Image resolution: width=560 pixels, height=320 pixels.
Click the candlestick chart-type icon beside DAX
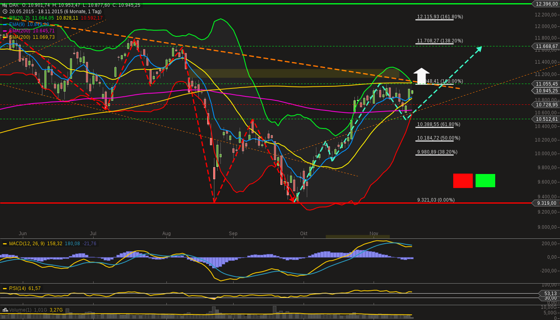click(5, 5)
